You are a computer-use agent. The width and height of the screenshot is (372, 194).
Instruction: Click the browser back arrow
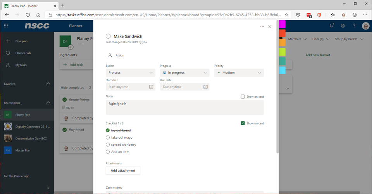click(7, 15)
